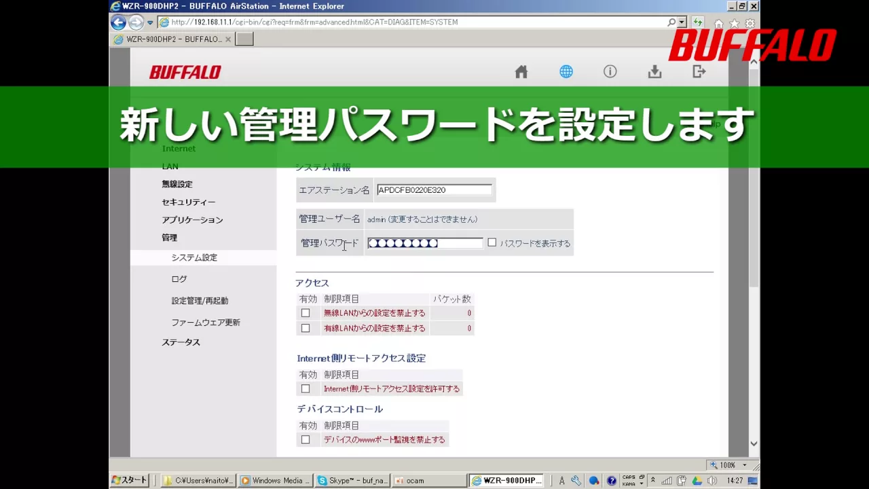This screenshot has width=869, height=489.
Task: Click the IME tools wrench icon
Action: click(577, 481)
